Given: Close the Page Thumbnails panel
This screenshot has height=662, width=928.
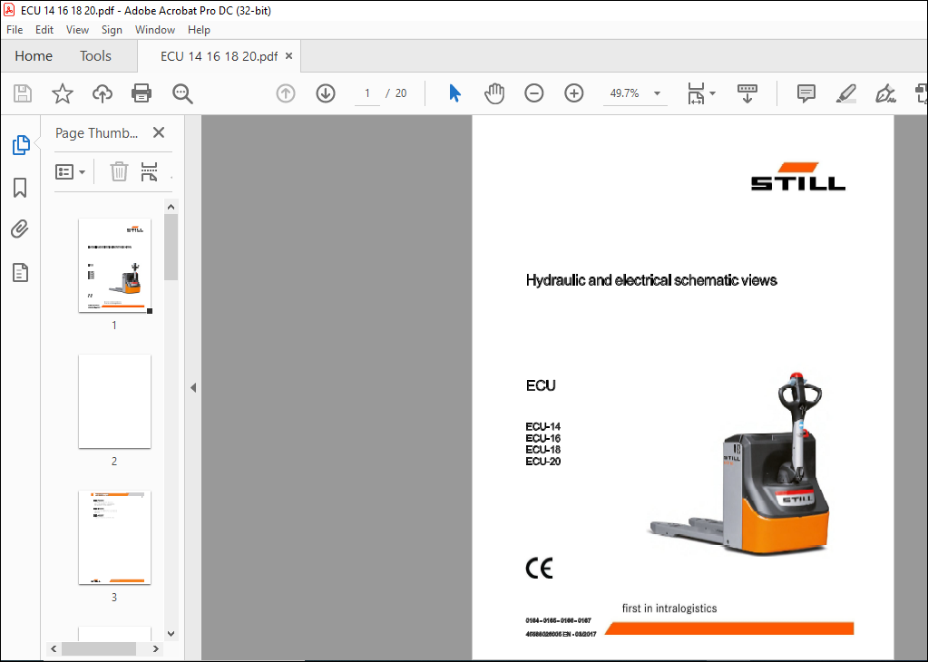Looking at the screenshot, I should coord(159,132).
